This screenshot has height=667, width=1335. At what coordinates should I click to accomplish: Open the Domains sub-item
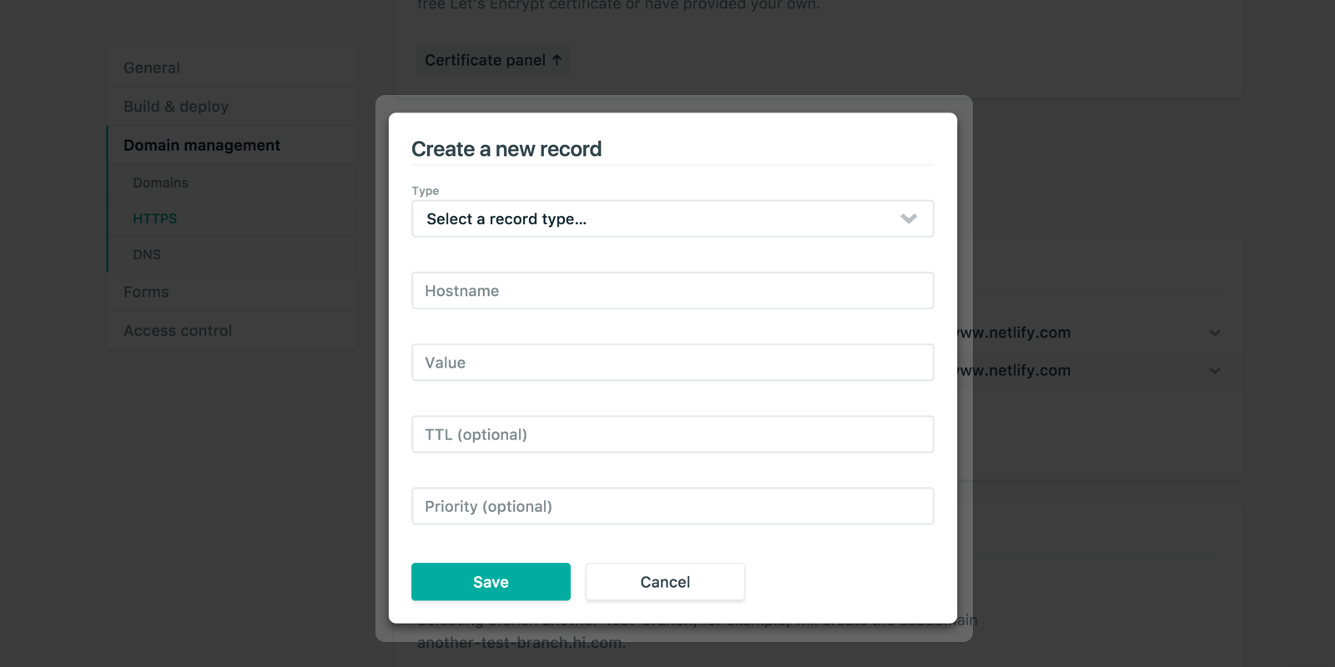(160, 183)
